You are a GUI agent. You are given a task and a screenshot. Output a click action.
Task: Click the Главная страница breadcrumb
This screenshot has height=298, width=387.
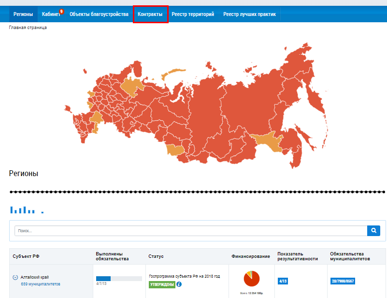28,28
